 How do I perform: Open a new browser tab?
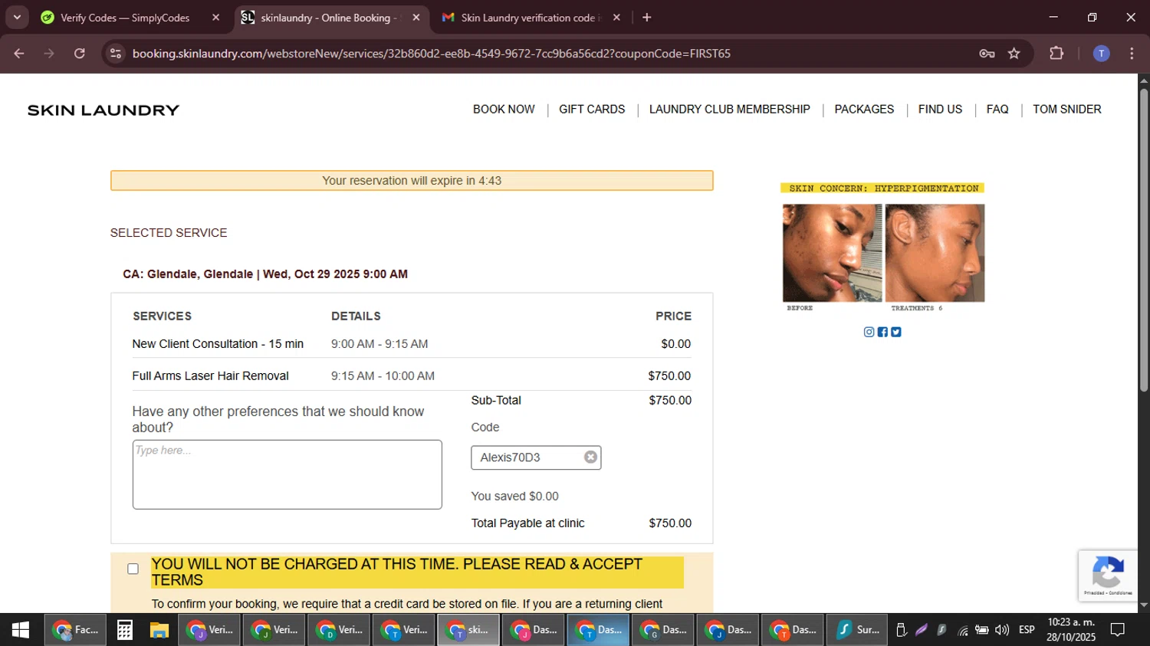(x=647, y=18)
